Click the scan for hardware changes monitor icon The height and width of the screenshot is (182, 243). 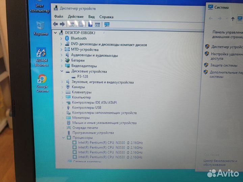[107, 25]
